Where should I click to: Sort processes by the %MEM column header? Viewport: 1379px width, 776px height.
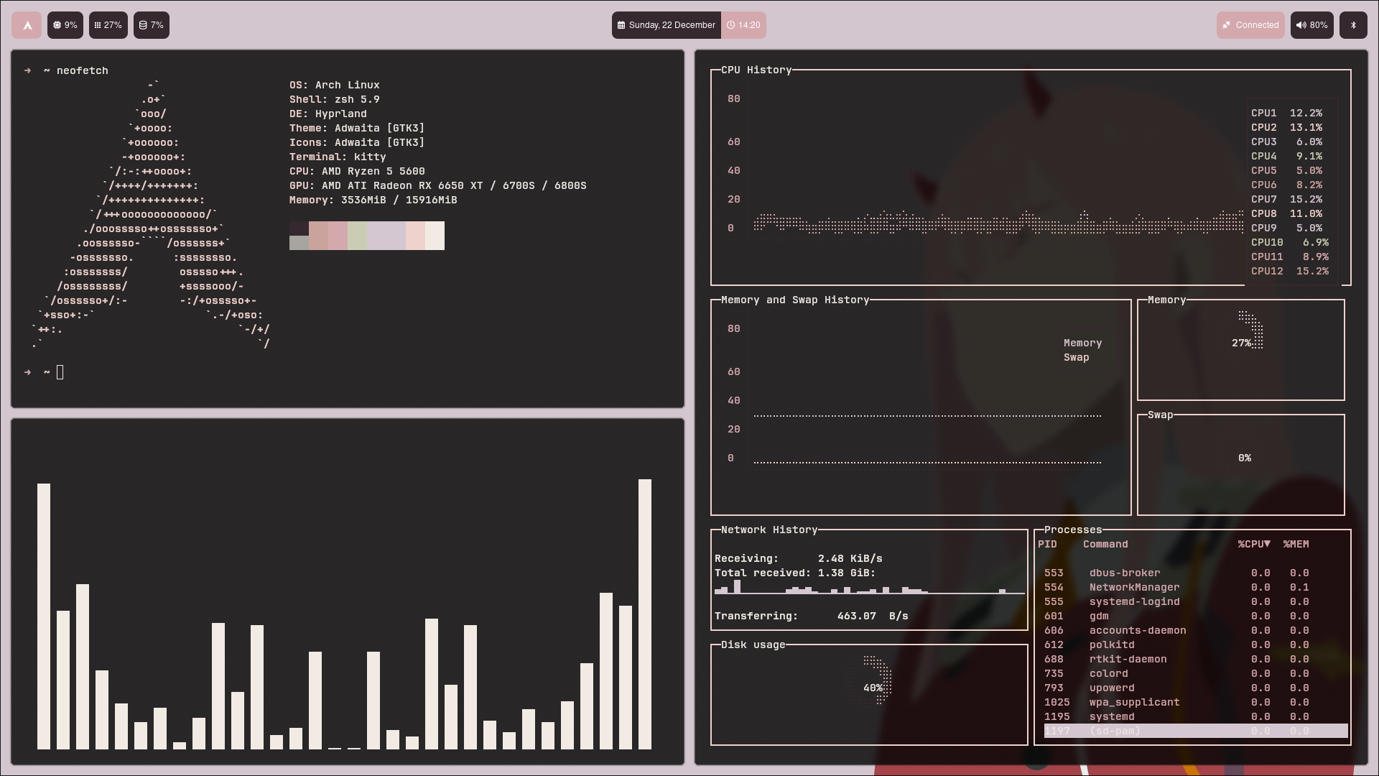1296,545
